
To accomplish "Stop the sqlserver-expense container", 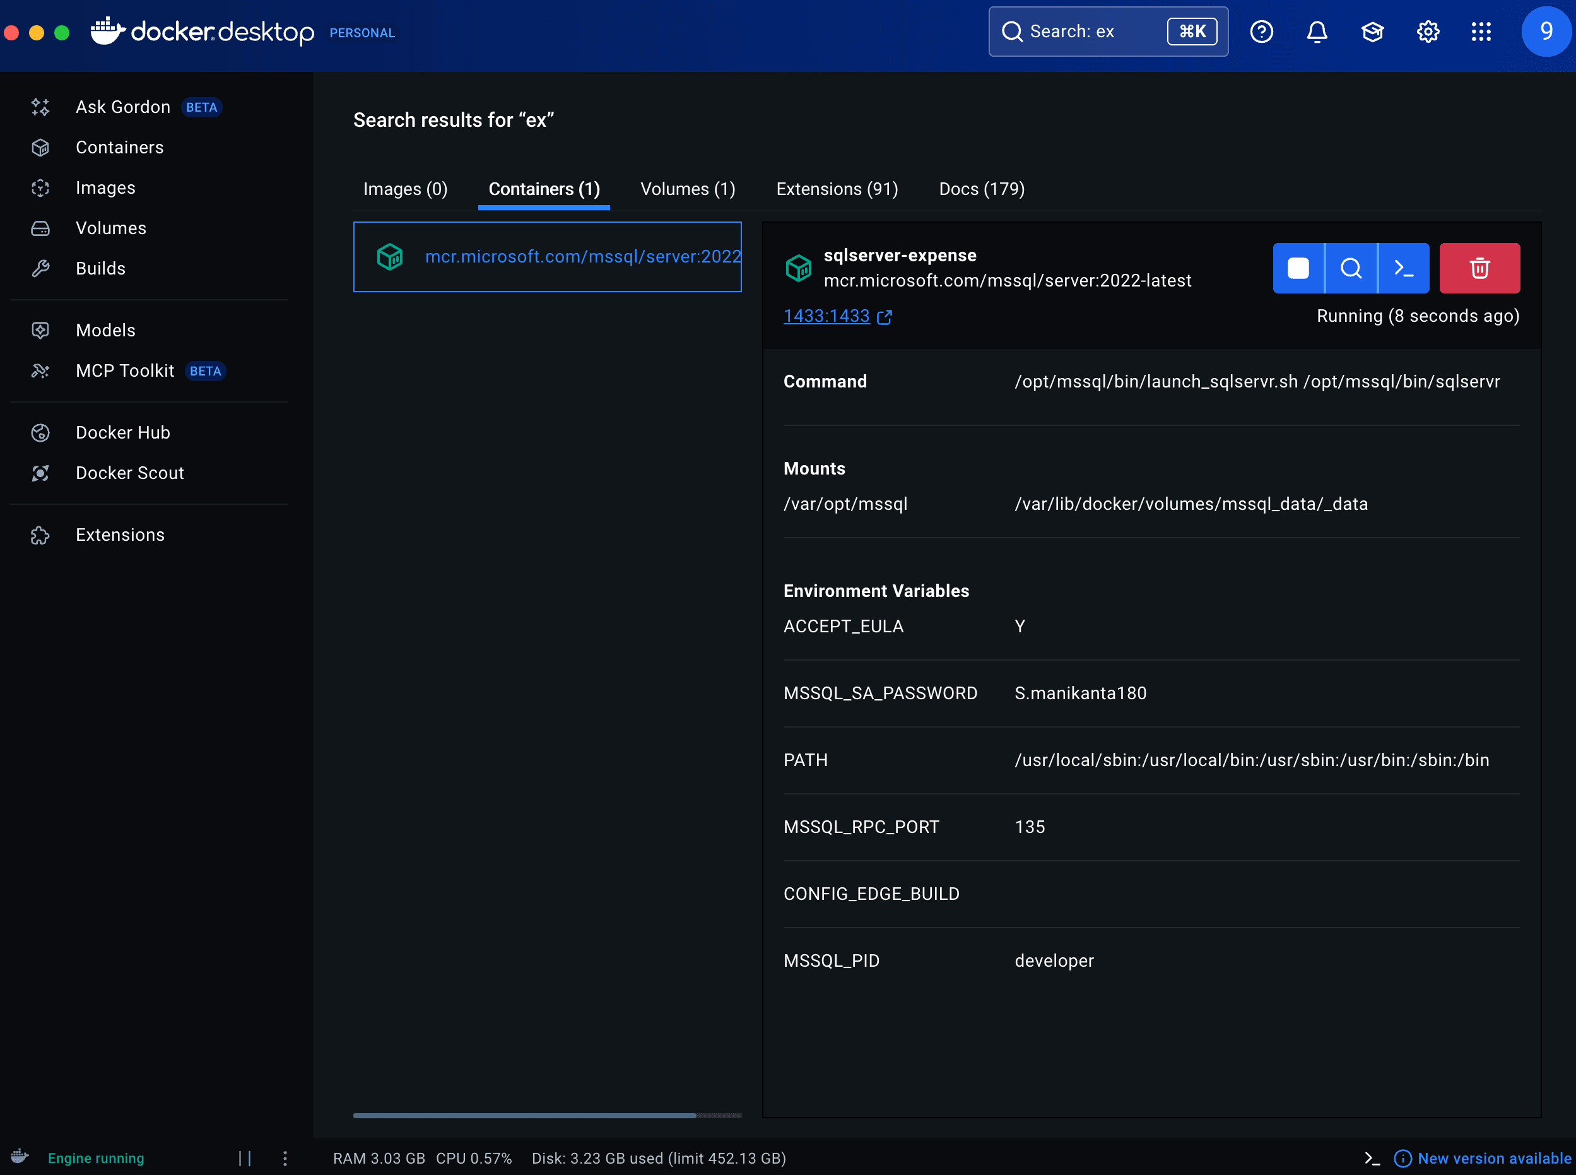I will click(1298, 268).
